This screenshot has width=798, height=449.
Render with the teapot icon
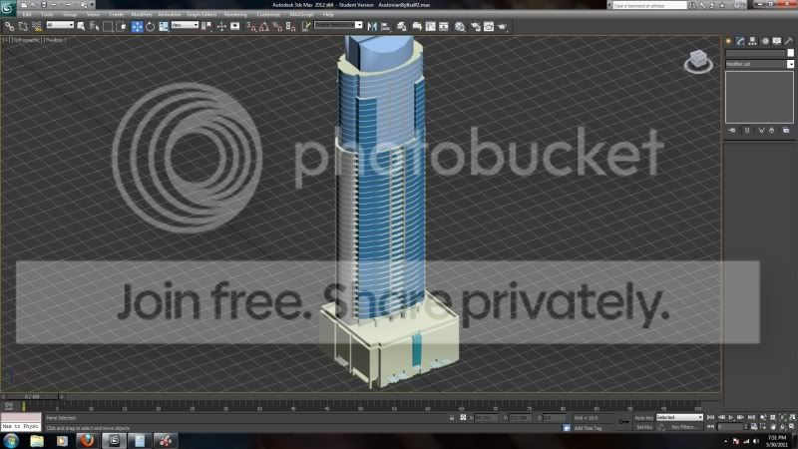click(x=503, y=27)
